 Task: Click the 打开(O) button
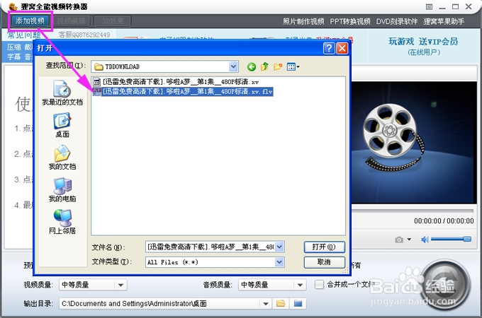click(x=325, y=247)
